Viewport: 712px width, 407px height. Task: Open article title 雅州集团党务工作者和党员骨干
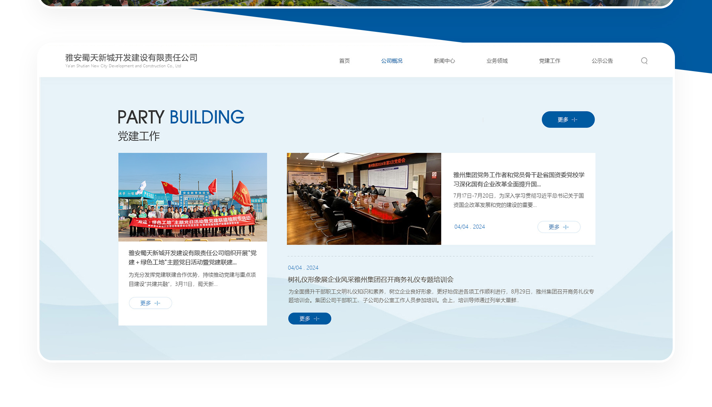click(x=518, y=179)
